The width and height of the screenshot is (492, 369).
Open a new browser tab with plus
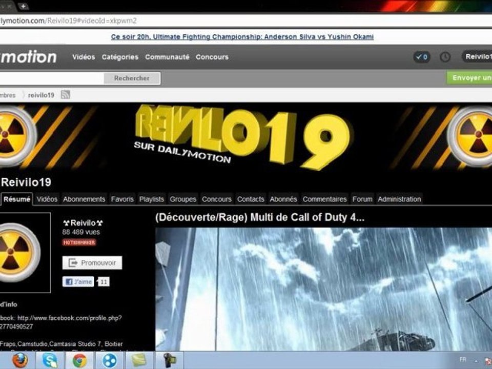tap(23, 5)
